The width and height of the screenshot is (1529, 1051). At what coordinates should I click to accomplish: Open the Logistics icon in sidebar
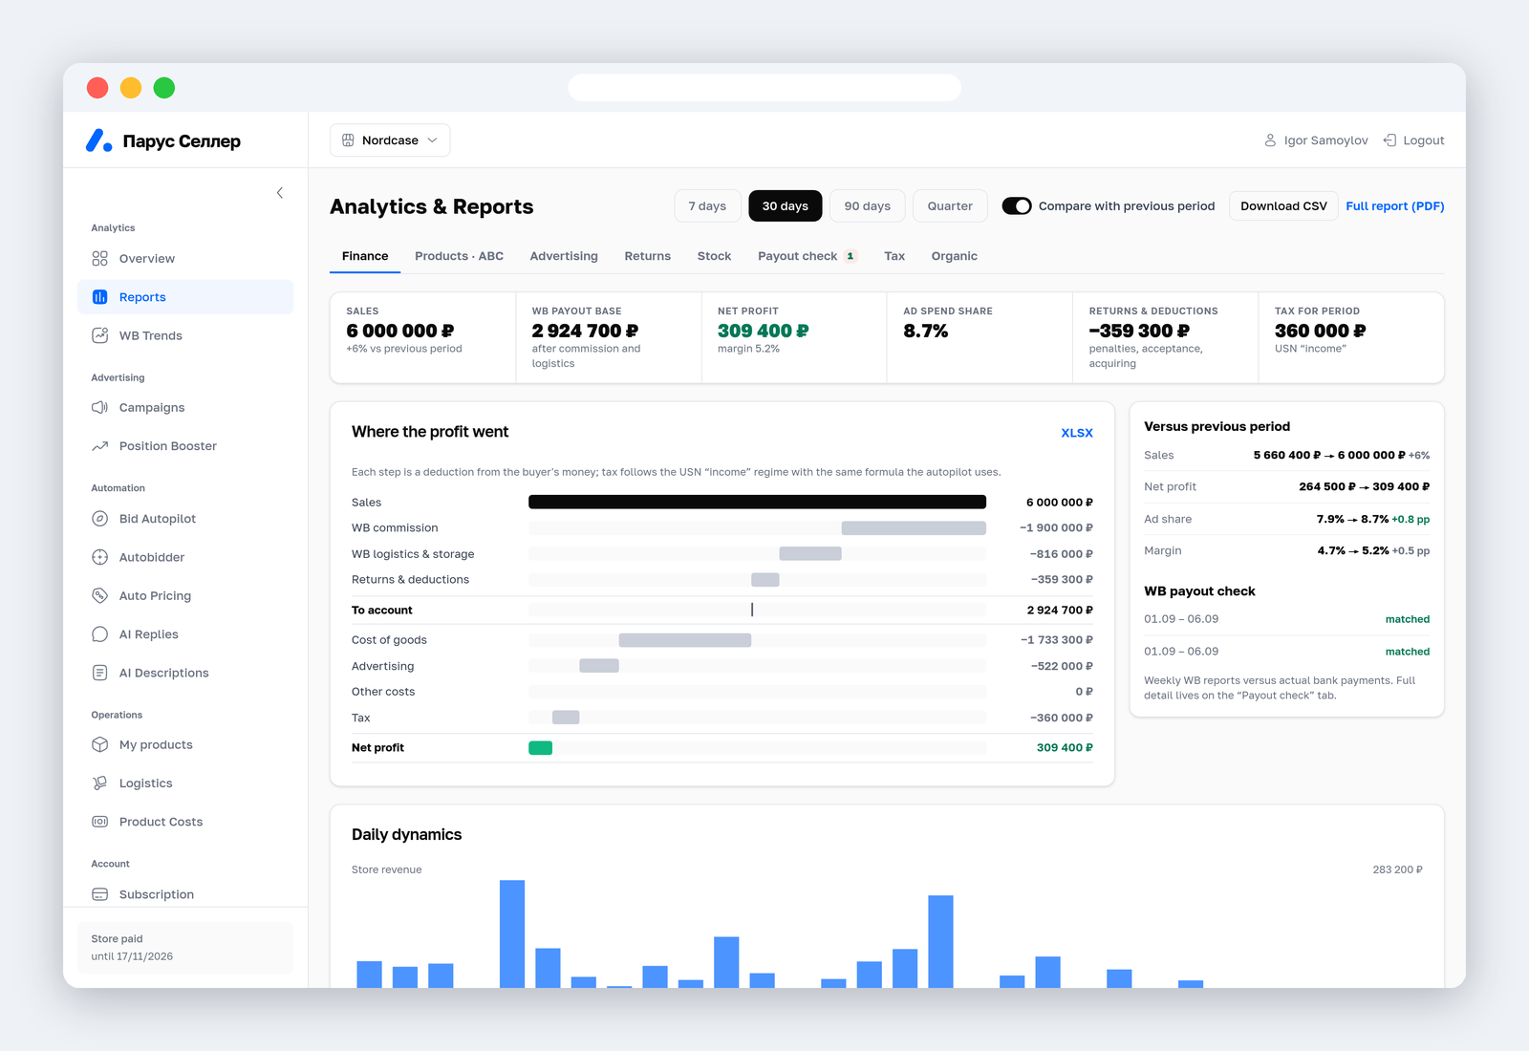pos(99,783)
